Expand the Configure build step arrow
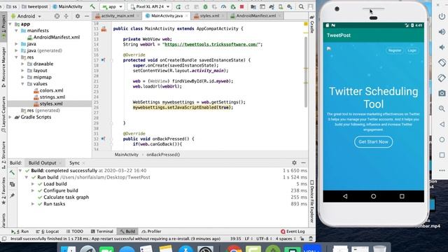The height and width of the screenshot is (252, 448). (33, 190)
